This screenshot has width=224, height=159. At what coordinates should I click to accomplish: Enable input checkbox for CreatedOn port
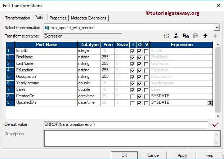coord(133,96)
